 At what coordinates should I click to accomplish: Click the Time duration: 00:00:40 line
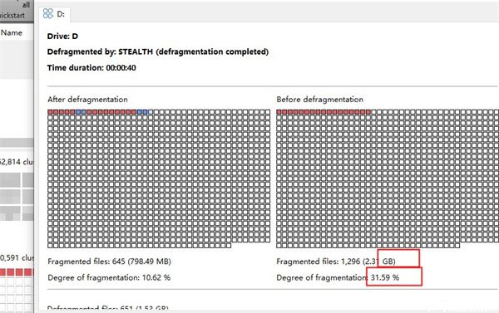click(91, 68)
